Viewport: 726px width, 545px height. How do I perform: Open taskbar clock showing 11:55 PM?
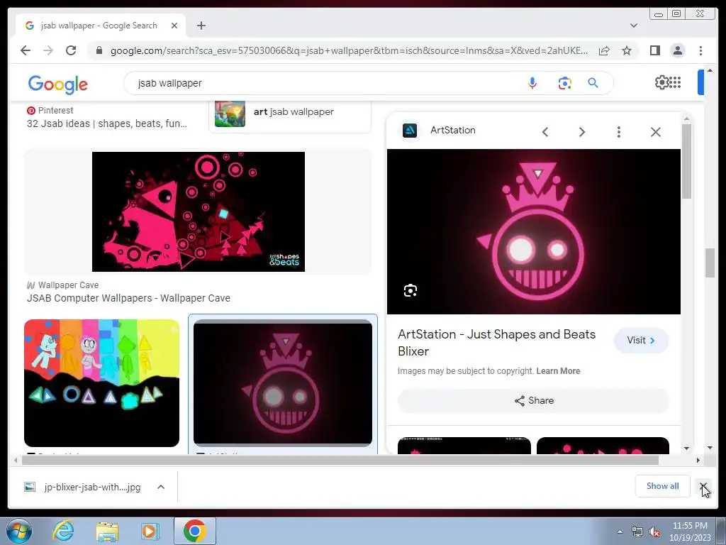pyautogui.click(x=690, y=532)
